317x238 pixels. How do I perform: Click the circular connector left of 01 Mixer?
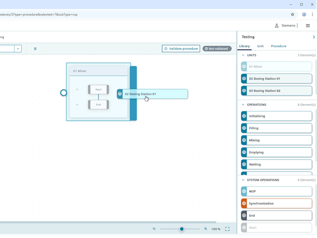click(x=63, y=93)
